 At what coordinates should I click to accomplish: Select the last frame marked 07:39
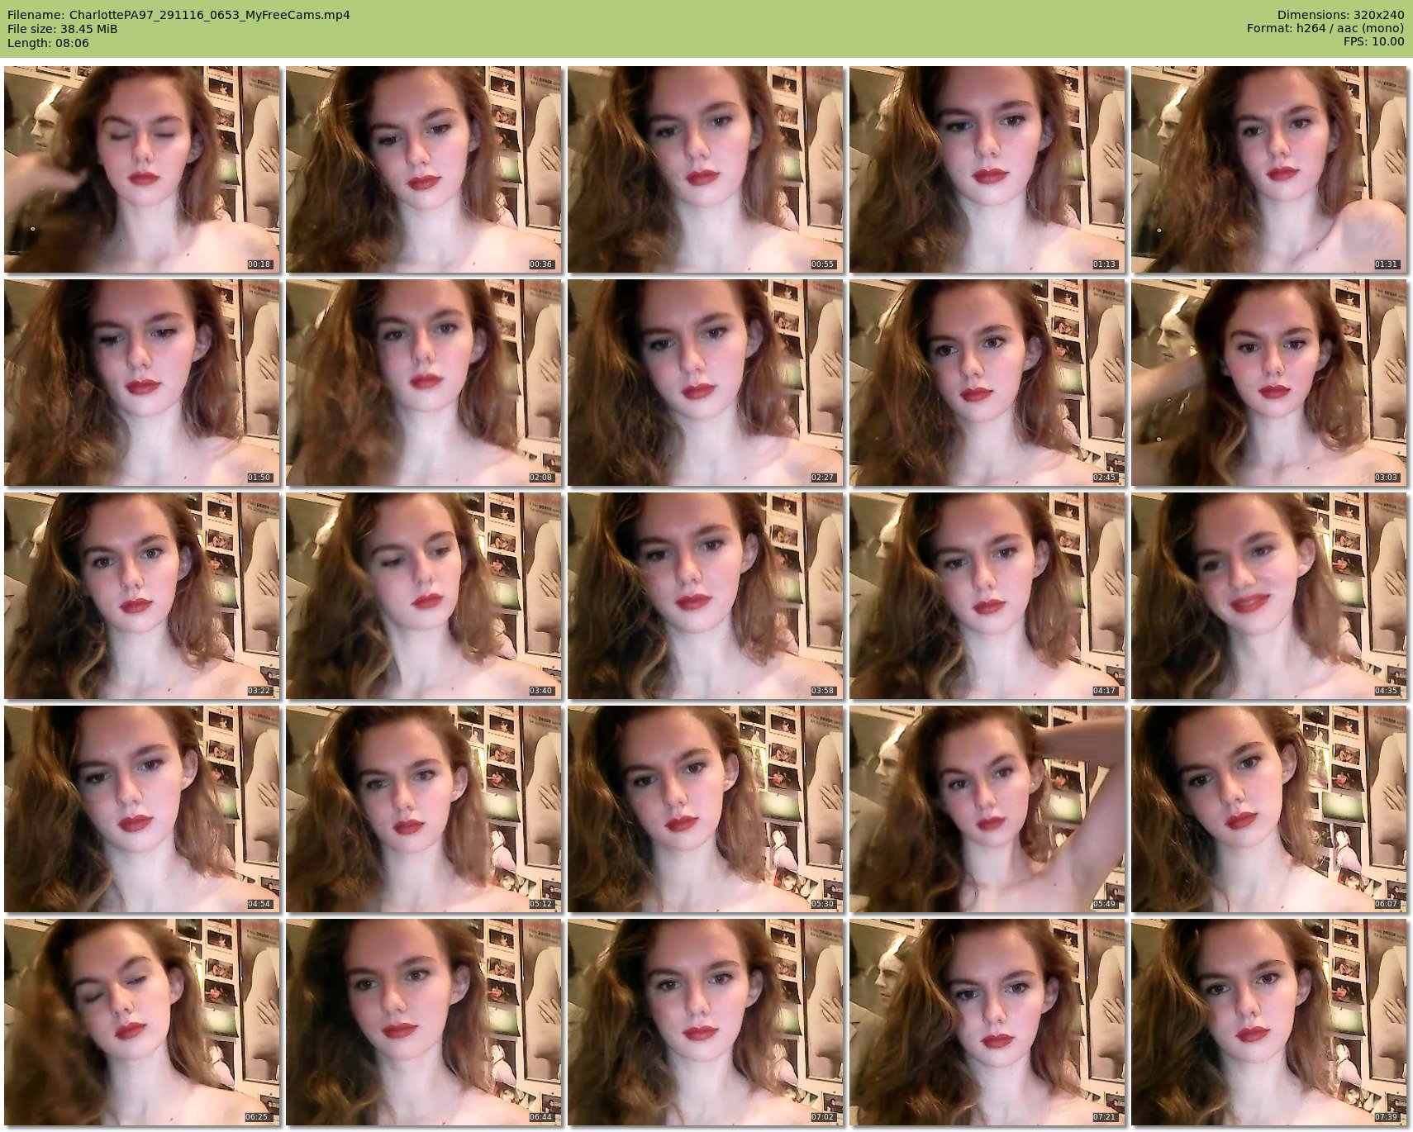1268,1022
